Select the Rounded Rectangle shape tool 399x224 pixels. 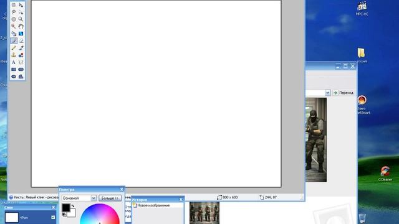click(x=21, y=69)
